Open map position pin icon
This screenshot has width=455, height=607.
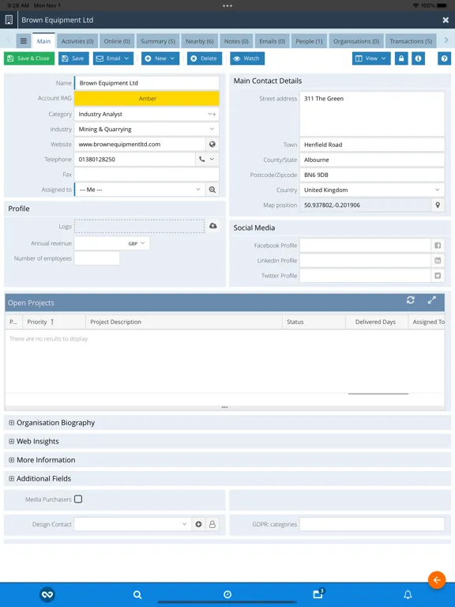coord(438,205)
